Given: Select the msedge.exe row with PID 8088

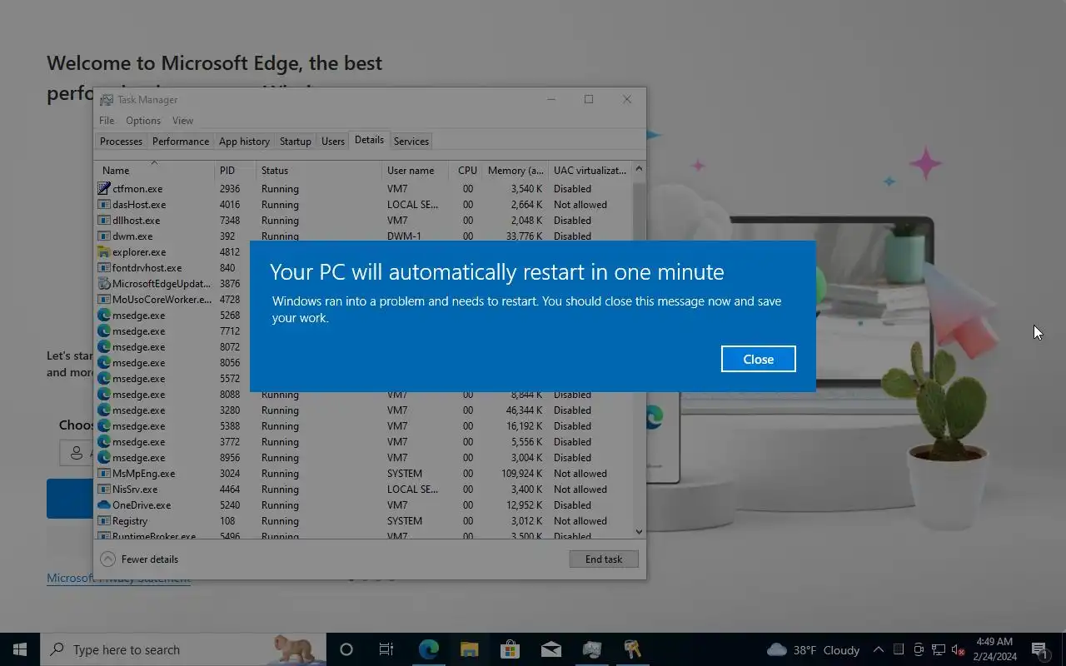Looking at the screenshot, I should coord(364,395).
